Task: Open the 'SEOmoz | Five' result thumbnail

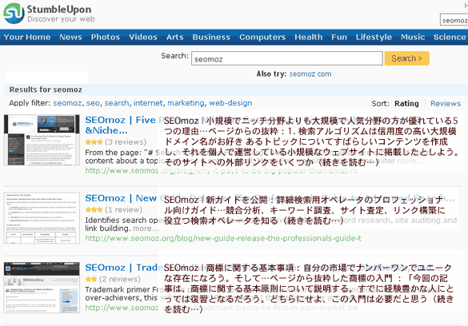Action: (x=42, y=140)
